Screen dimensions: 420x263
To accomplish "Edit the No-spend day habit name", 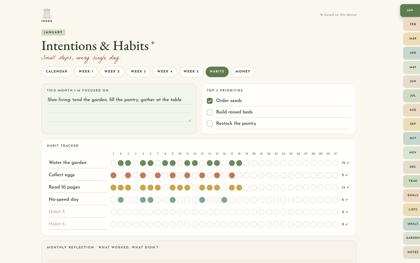I will (77, 199).
